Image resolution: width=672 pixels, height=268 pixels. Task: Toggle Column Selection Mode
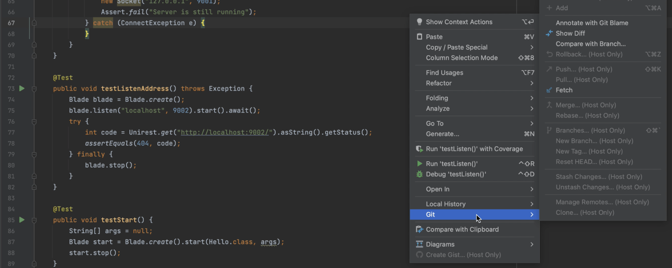pos(461,58)
